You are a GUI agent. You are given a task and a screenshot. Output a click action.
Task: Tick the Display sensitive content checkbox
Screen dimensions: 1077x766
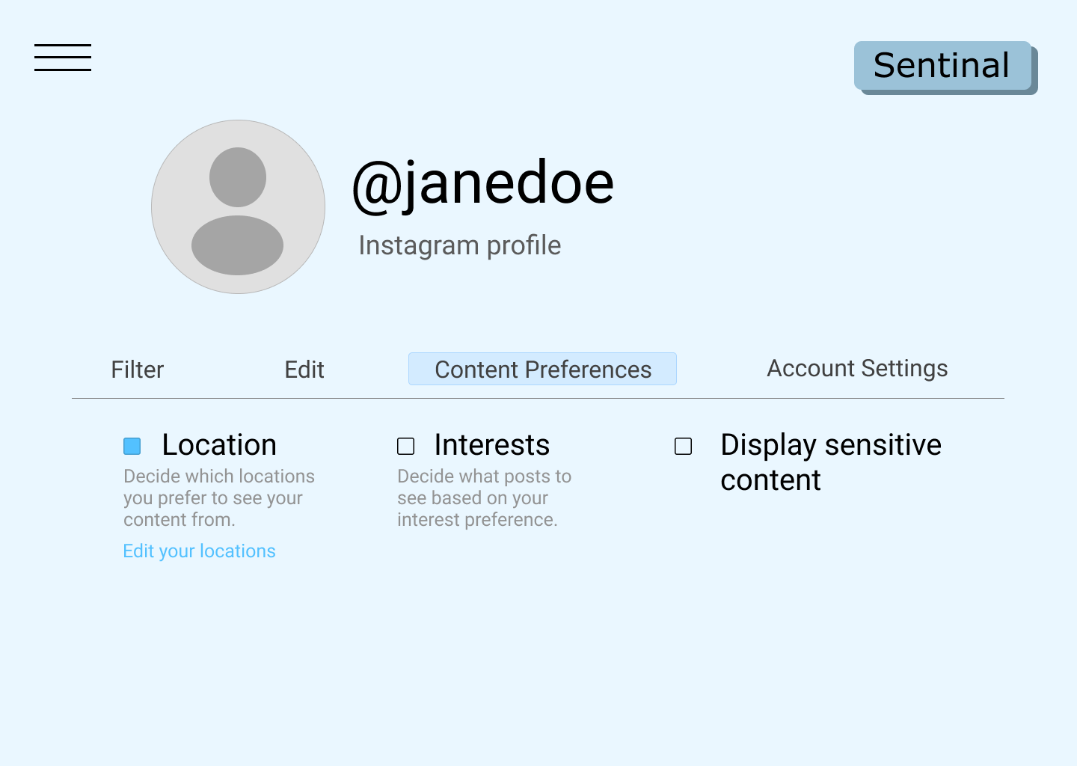(x=684, y=447)
